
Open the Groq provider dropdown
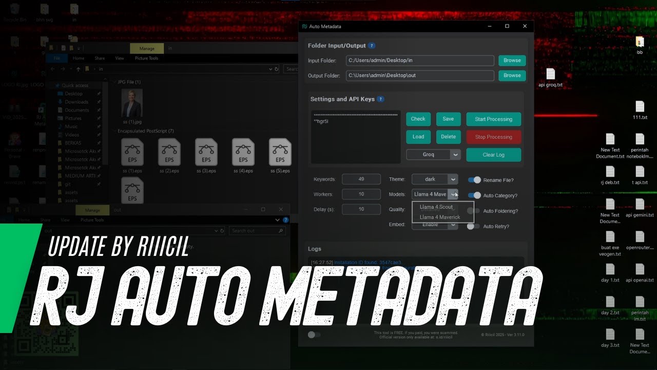(x=433, y=154)
